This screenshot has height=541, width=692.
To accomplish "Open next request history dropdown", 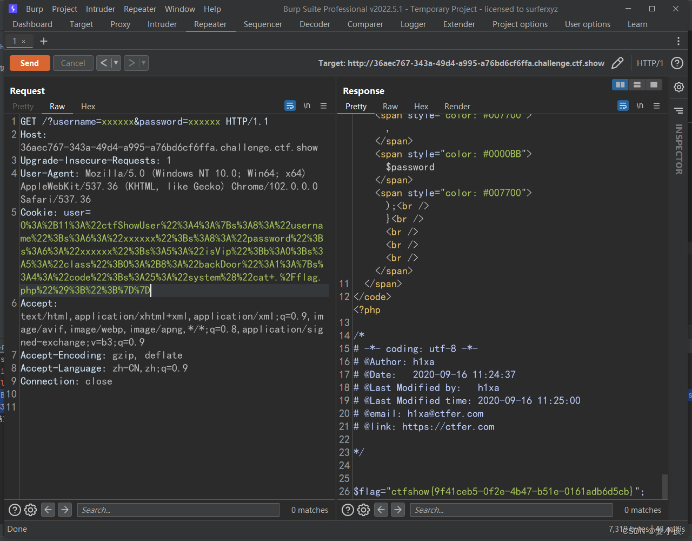I will (x=143, y=63).
